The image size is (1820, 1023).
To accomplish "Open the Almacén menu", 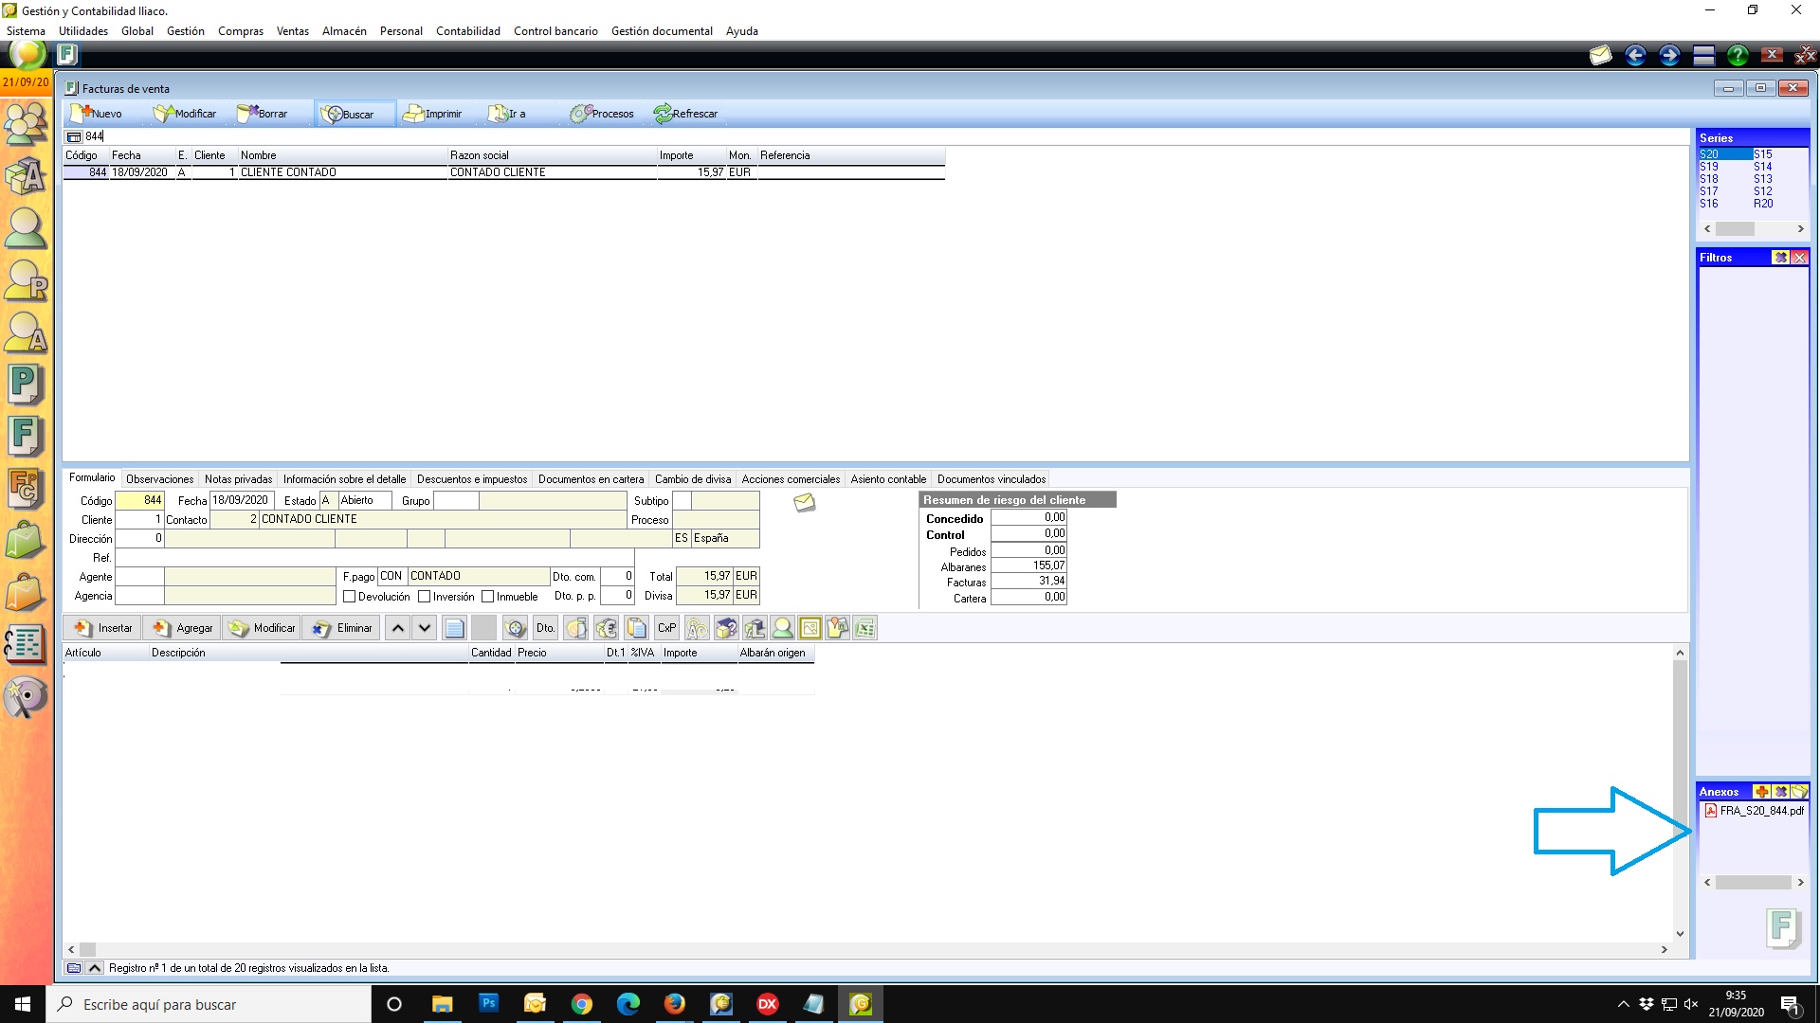I will click(x=344, y=31).
